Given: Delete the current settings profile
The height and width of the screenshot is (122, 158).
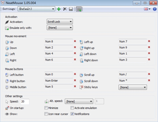Looking at the screenshot, I should (x=65, y=9).
